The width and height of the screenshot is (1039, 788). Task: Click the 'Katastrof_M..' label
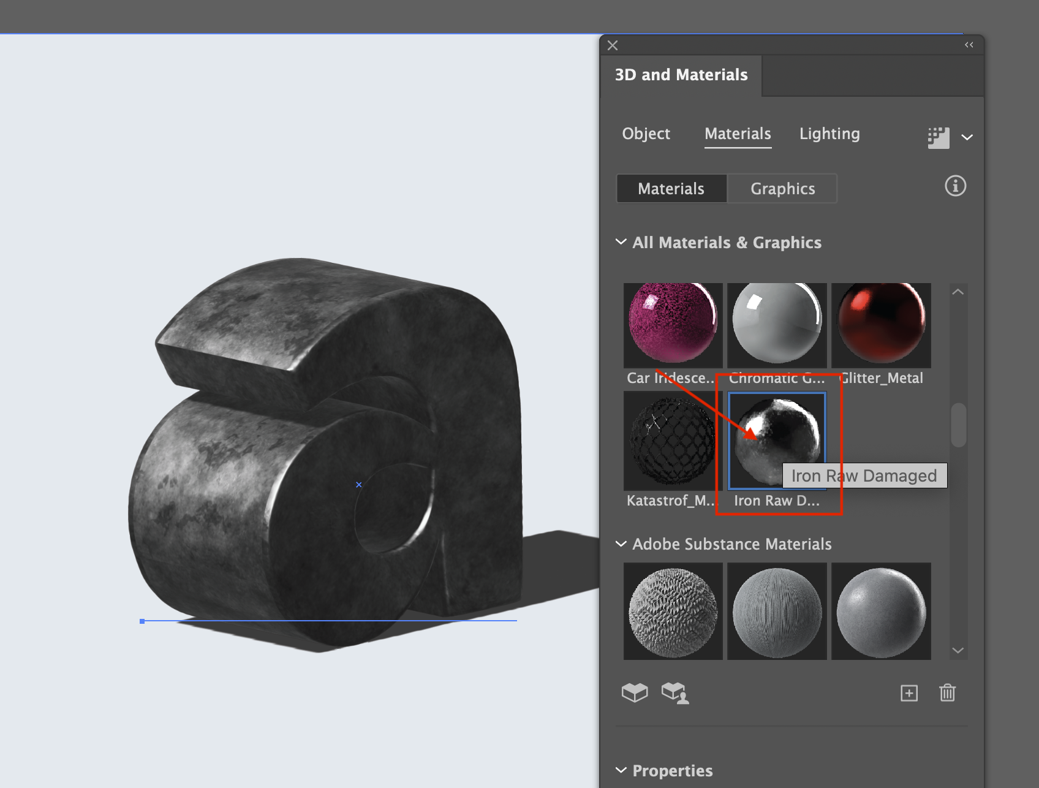click(671, 501)
